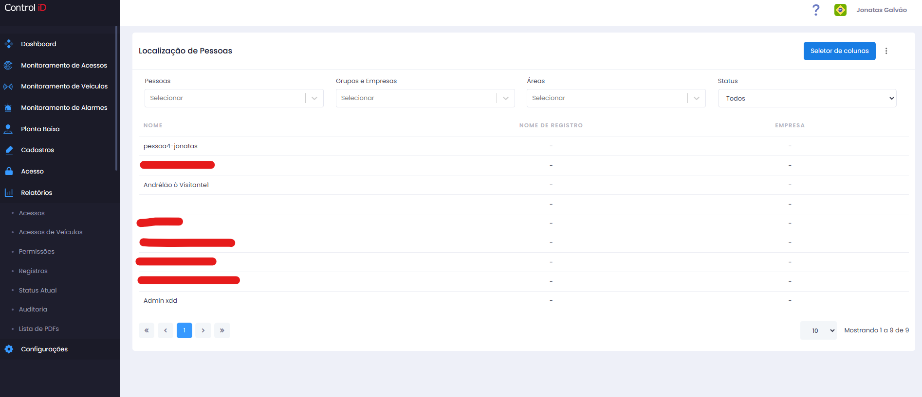Click the Jonatas Galvão user name
The height and width of the screenshot is (397, 922).
[x=882, y=10]
